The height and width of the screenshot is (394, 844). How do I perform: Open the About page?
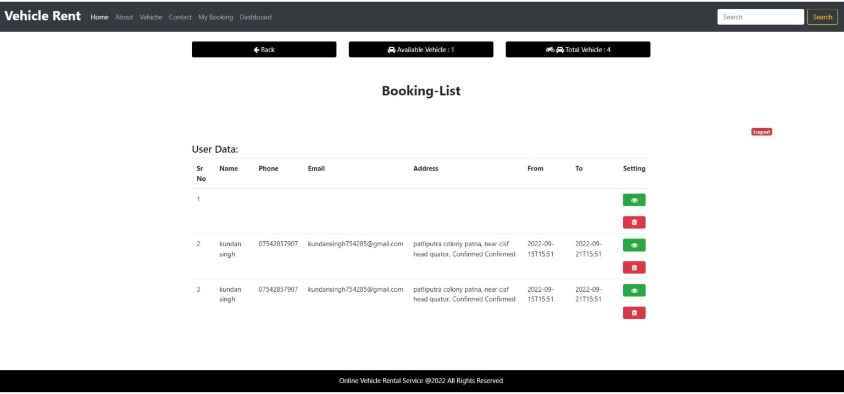[x=124, y=17]
